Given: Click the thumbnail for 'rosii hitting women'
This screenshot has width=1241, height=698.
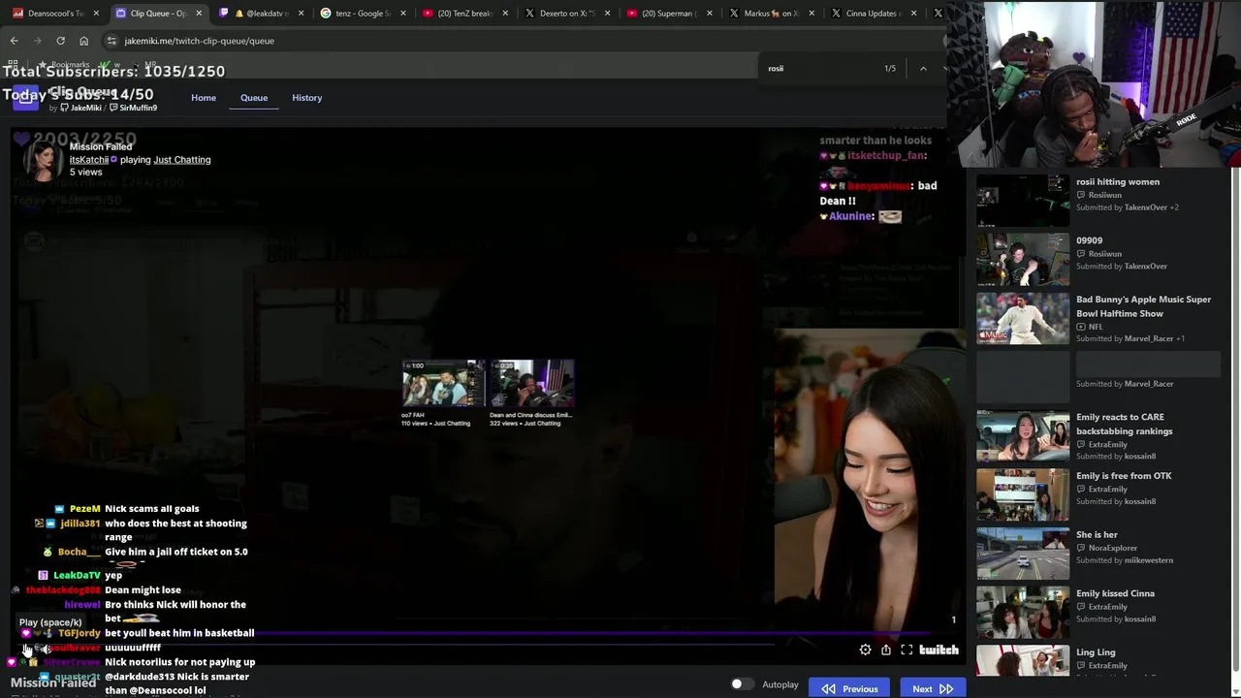Looking at the screenshot, I should (1023, 200).
